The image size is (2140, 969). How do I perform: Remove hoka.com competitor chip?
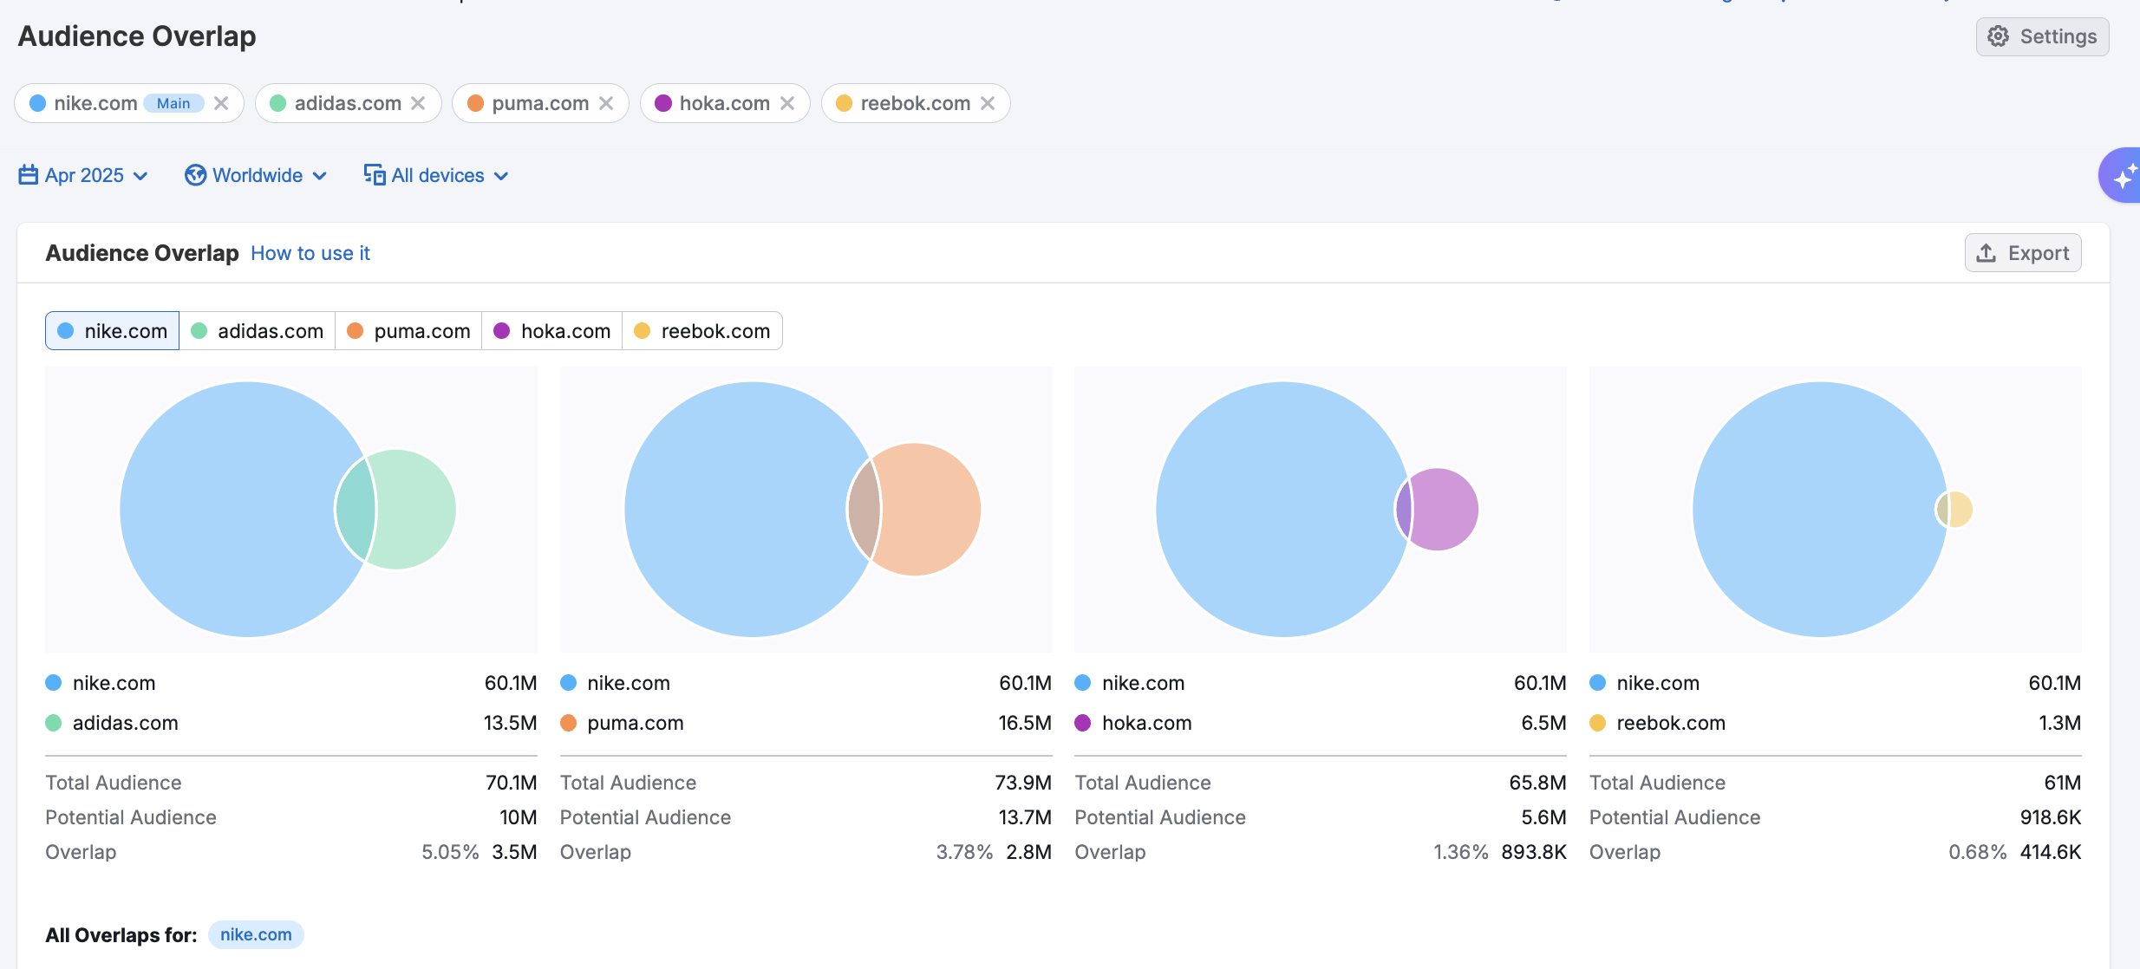click(787, 103)
